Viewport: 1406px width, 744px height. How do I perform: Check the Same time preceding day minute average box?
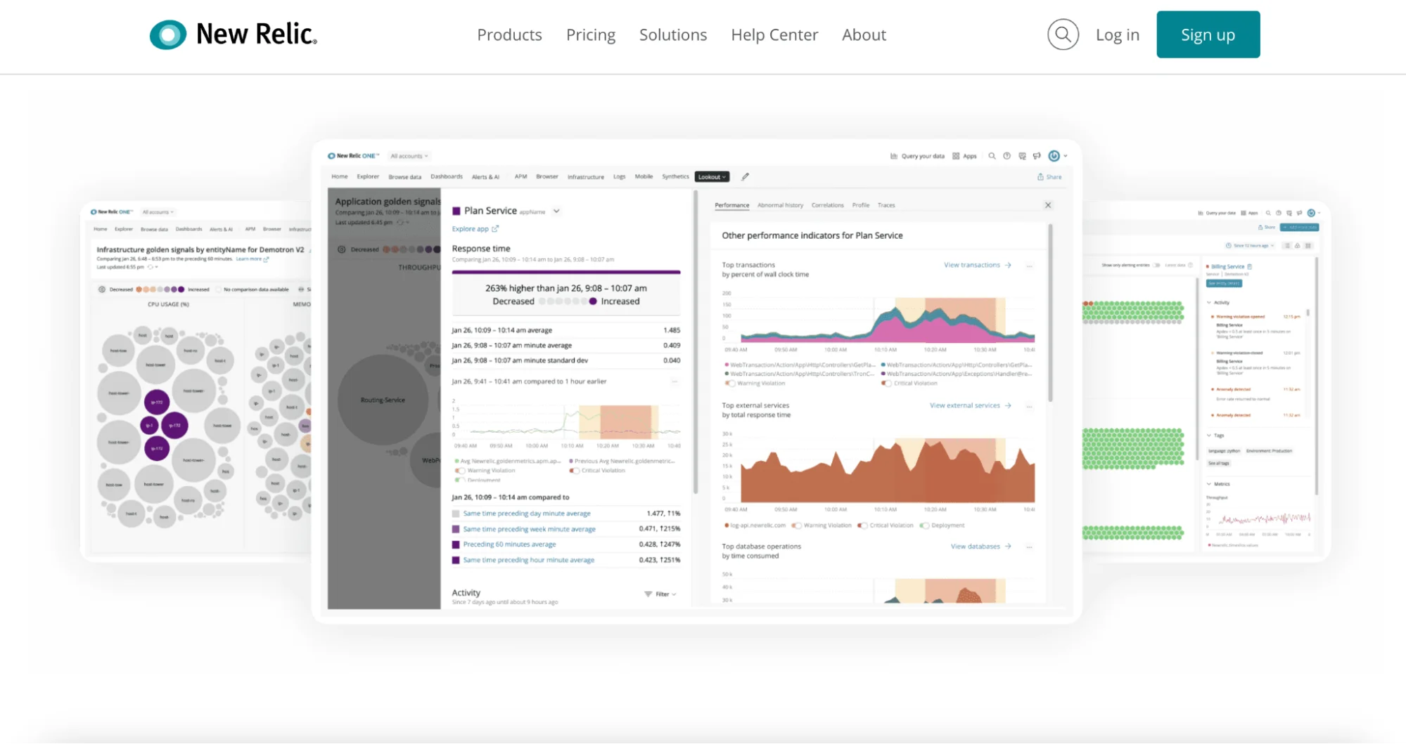[x=456, y=514]
